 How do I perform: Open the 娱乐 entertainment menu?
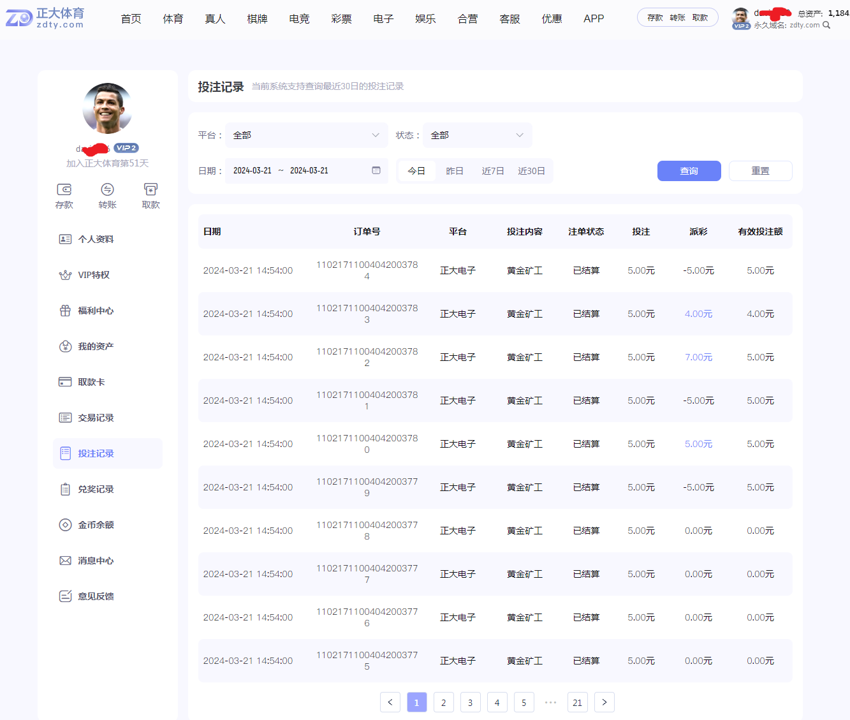pyautogui.click(x=425, y=19)
